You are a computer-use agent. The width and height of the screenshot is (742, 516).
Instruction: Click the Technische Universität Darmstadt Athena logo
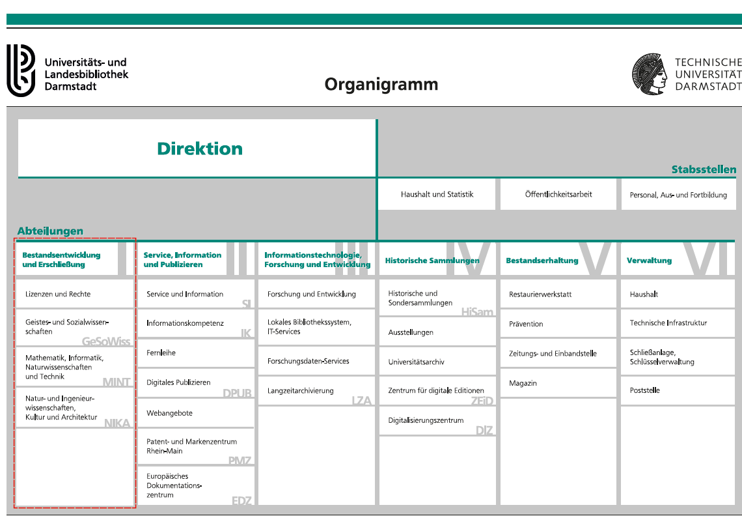pos(687,74)
